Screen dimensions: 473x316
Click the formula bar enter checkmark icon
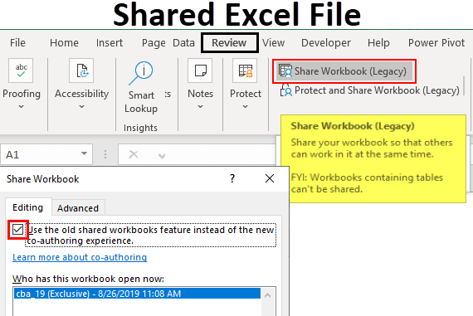pyautogui.click(x=162, y=155)
